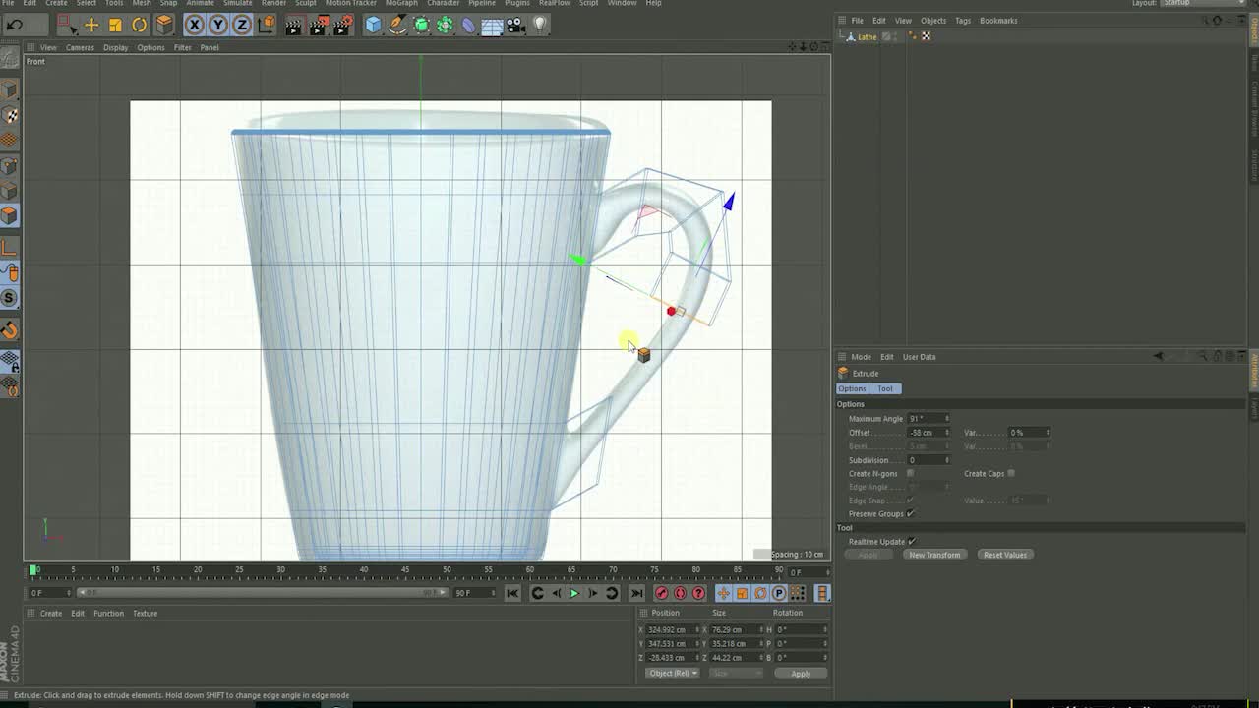Click the Record Active Objects keyframe icon
The width and height of the screenshot is (1259, 708).
pos(661,593)
